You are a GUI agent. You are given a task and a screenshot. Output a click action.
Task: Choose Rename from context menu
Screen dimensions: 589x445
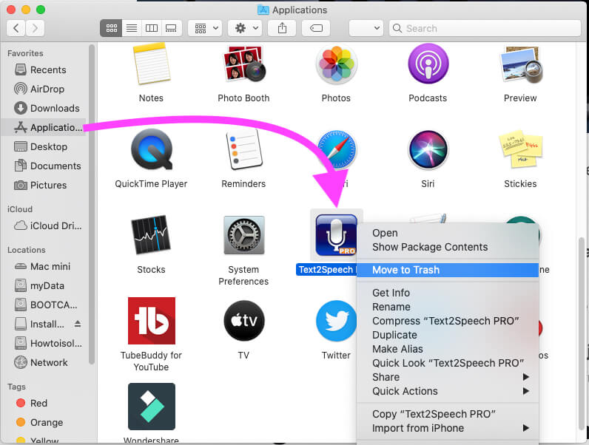(x=448, y=307)
